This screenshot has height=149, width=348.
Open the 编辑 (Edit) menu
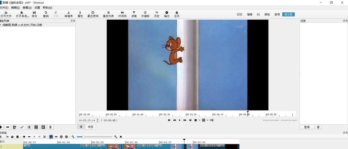(15, 7)
